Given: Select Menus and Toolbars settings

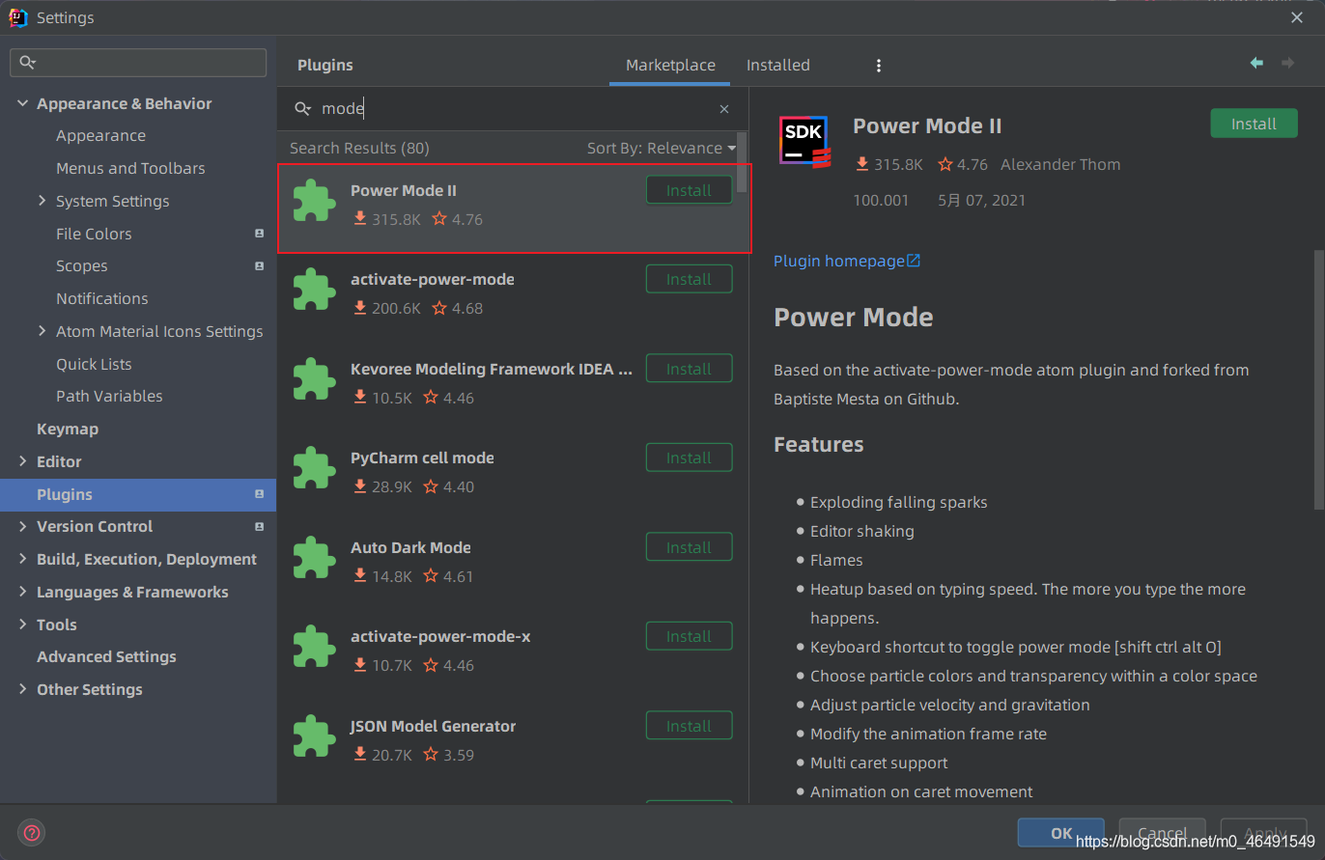Looking at the screenshot, I should (x=130, y=168).
